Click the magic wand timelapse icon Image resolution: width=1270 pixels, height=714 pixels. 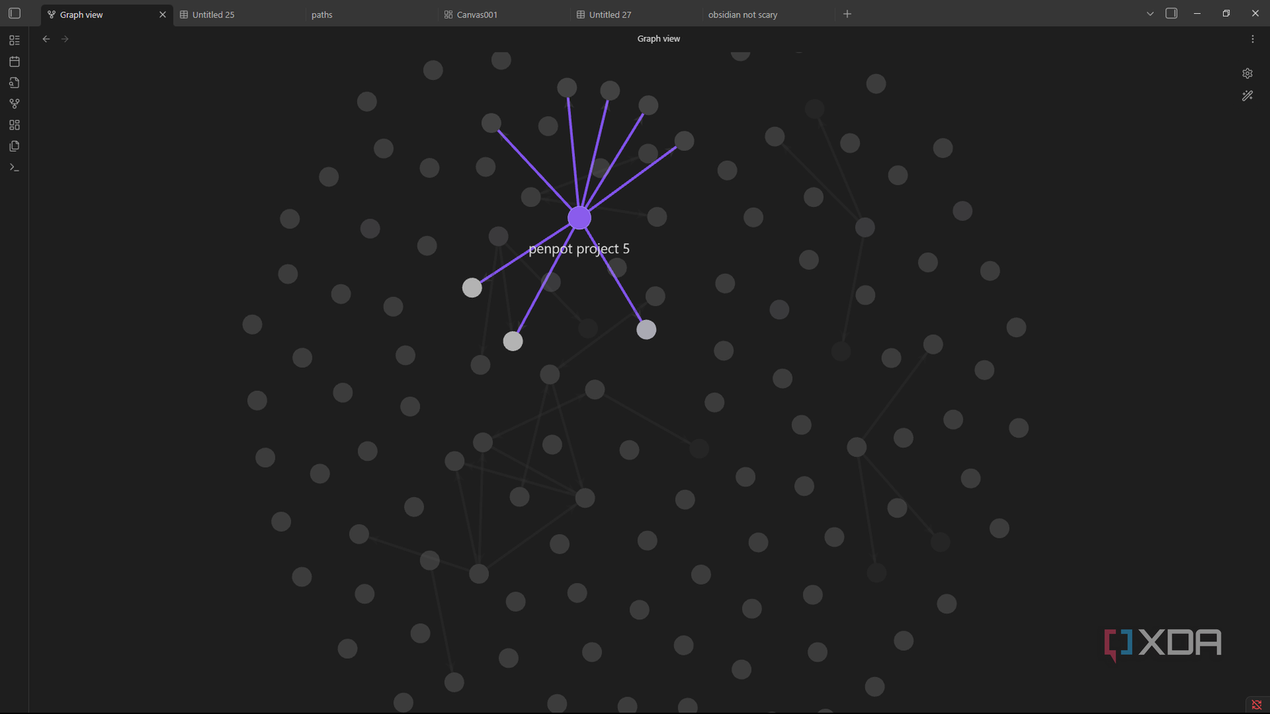coord(1247,95)
